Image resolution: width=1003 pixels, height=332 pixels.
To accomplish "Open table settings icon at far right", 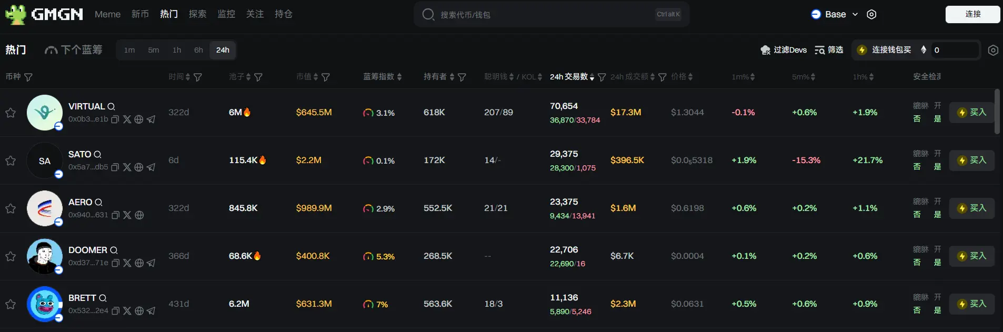I will 993,50.
